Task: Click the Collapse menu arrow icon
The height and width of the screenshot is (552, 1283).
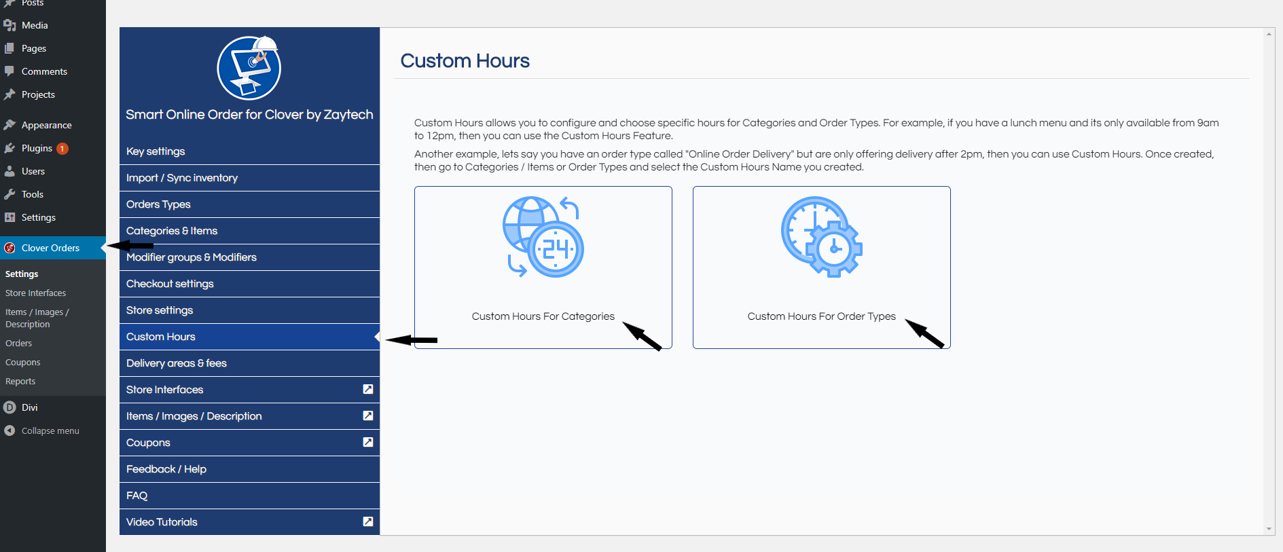Action: coord(10,430)
